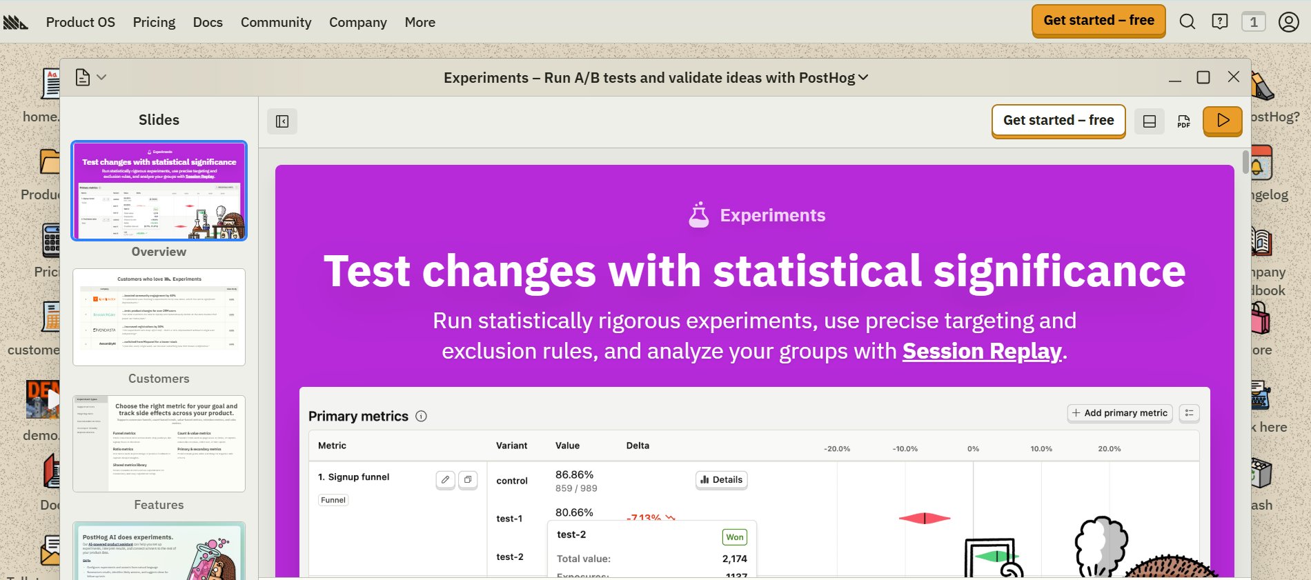Click the slide viewer vertical scrollbar
Image resolution: width=1311 pixels, height=580 pixels.
1245,162
